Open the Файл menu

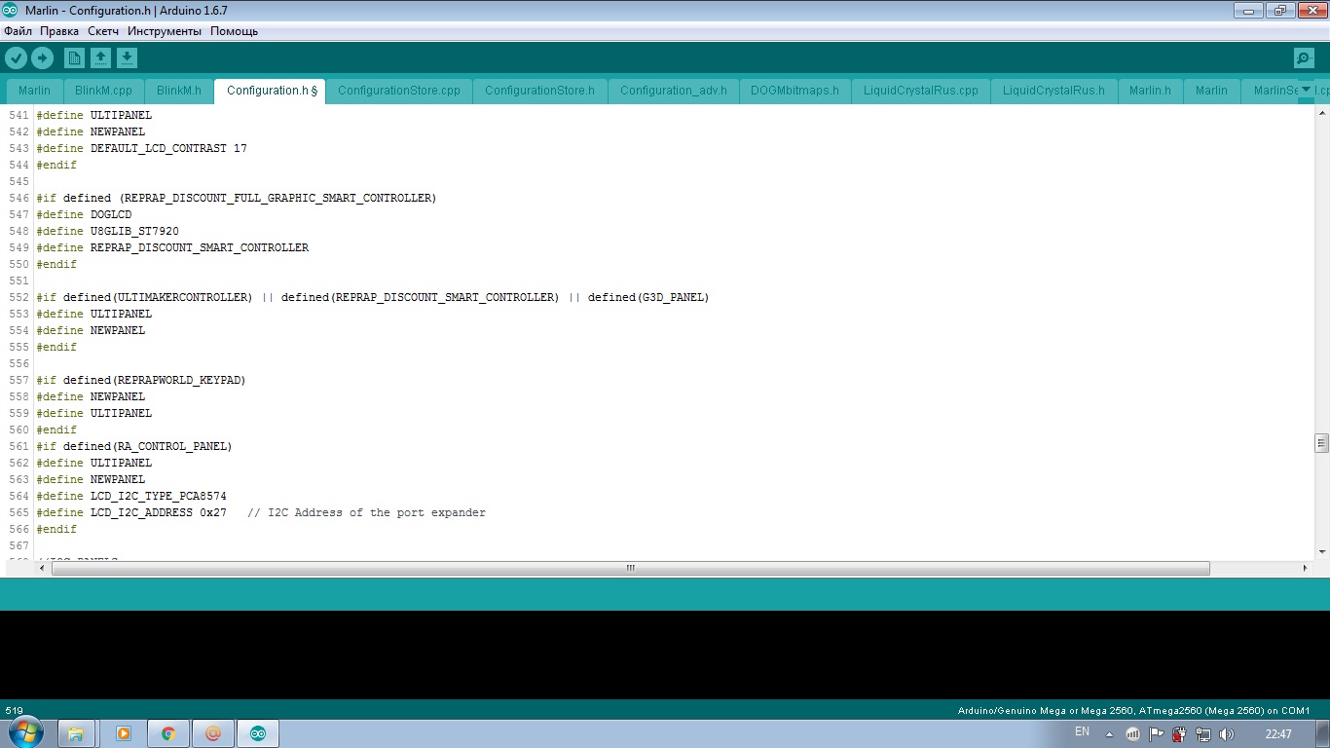[18, 31]
